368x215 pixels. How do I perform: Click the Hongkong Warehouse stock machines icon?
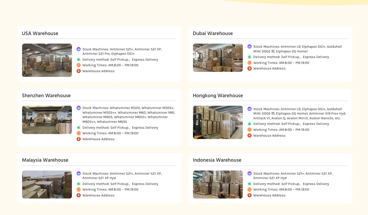(x=250, y=109)
